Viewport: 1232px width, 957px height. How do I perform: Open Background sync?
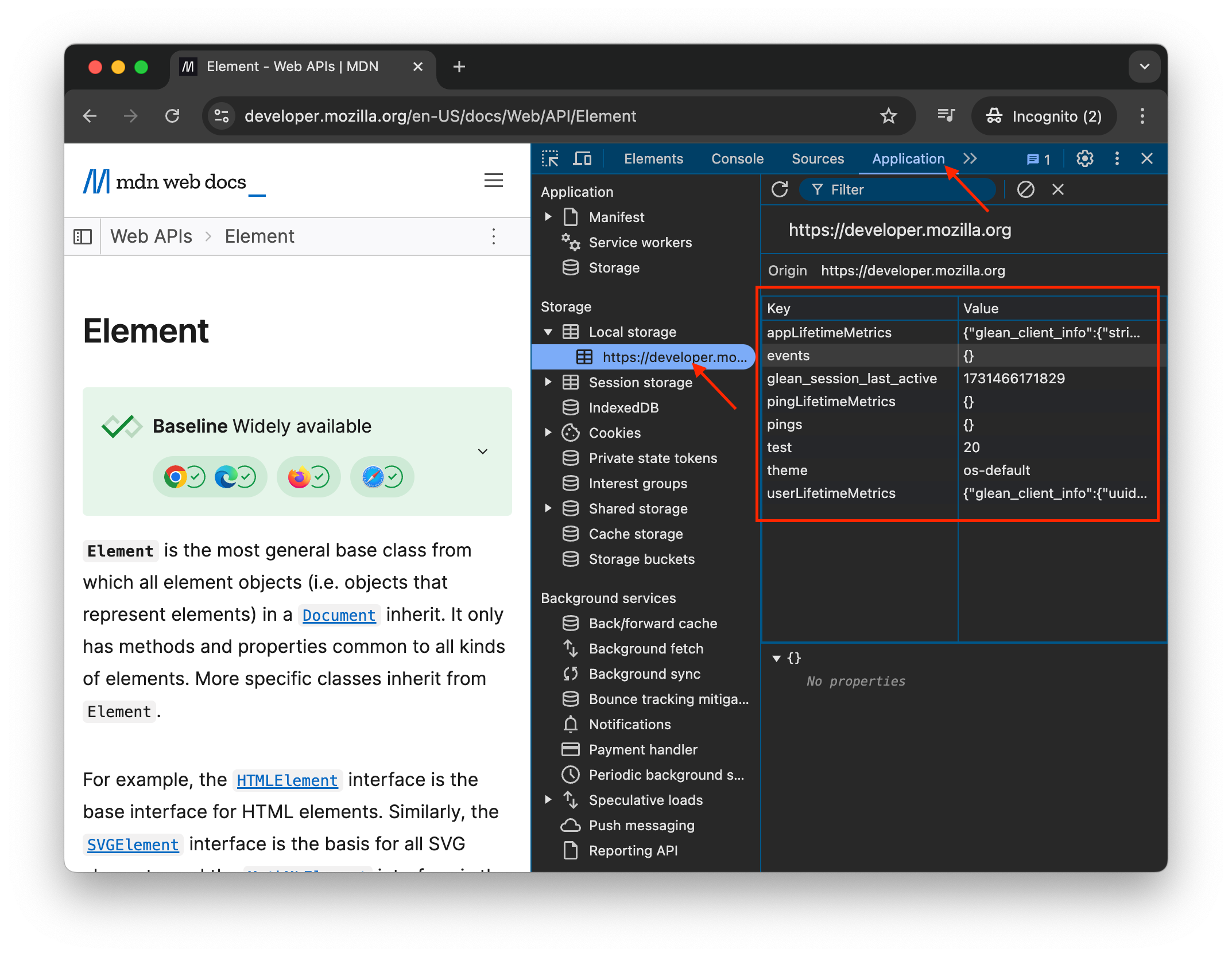(644, 674)
